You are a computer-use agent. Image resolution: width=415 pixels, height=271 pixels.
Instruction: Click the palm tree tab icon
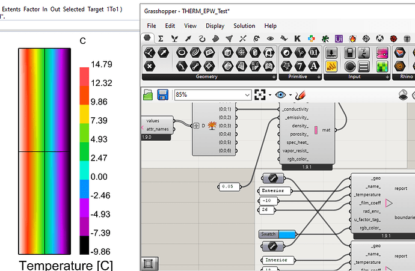[325, 38]
